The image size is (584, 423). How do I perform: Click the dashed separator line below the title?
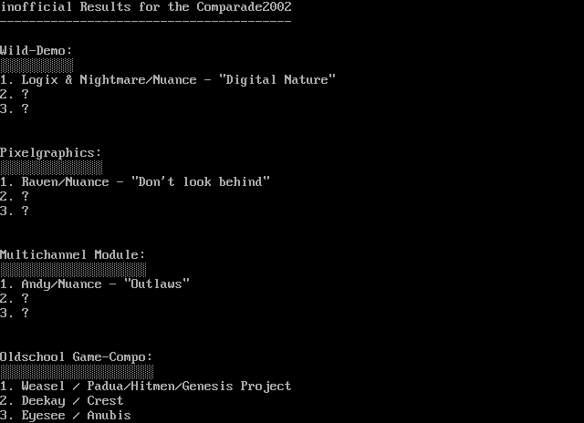[x=146, y=21]
